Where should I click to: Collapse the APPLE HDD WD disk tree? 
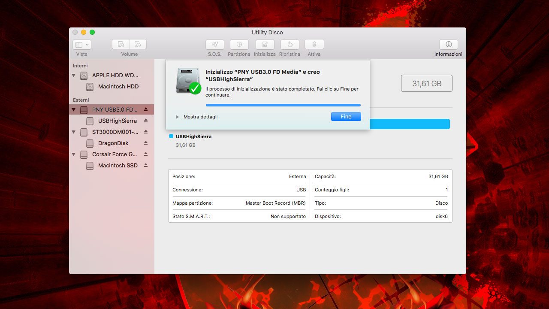(74, 76)
